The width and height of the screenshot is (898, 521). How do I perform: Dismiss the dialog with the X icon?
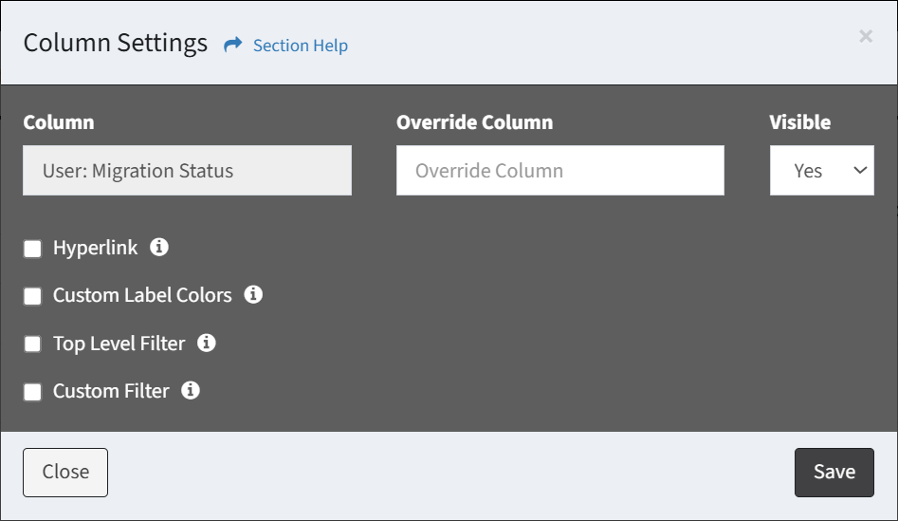tap(866, 36)
